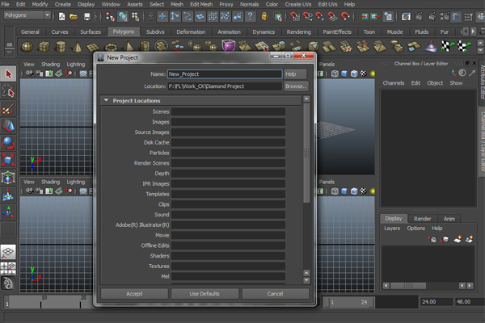Screen dimensions: 485x323
Task: Activate the Paint selection tool
Action: pyautogui.click(x=8, y=109)
